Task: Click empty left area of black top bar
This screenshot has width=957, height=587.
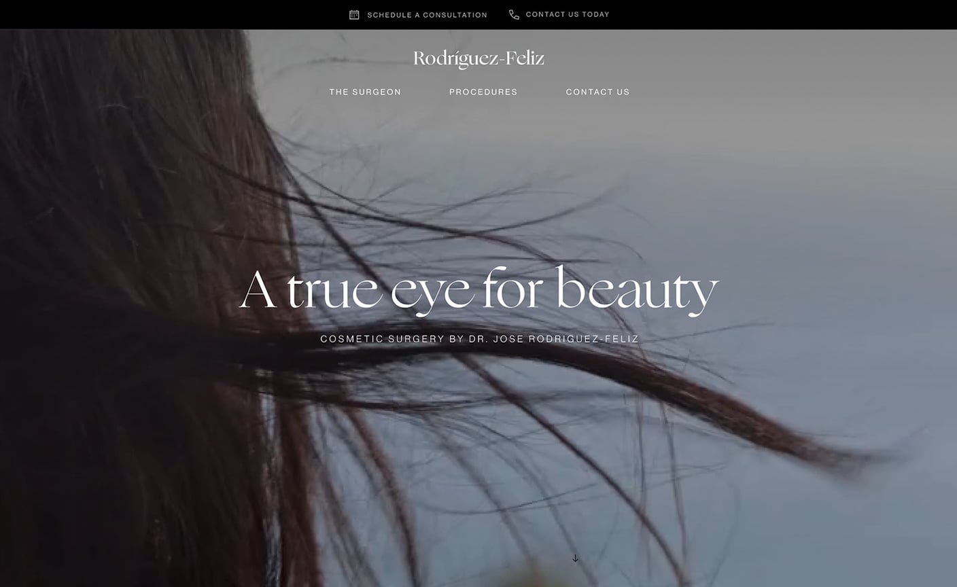Action: point(136,14)
